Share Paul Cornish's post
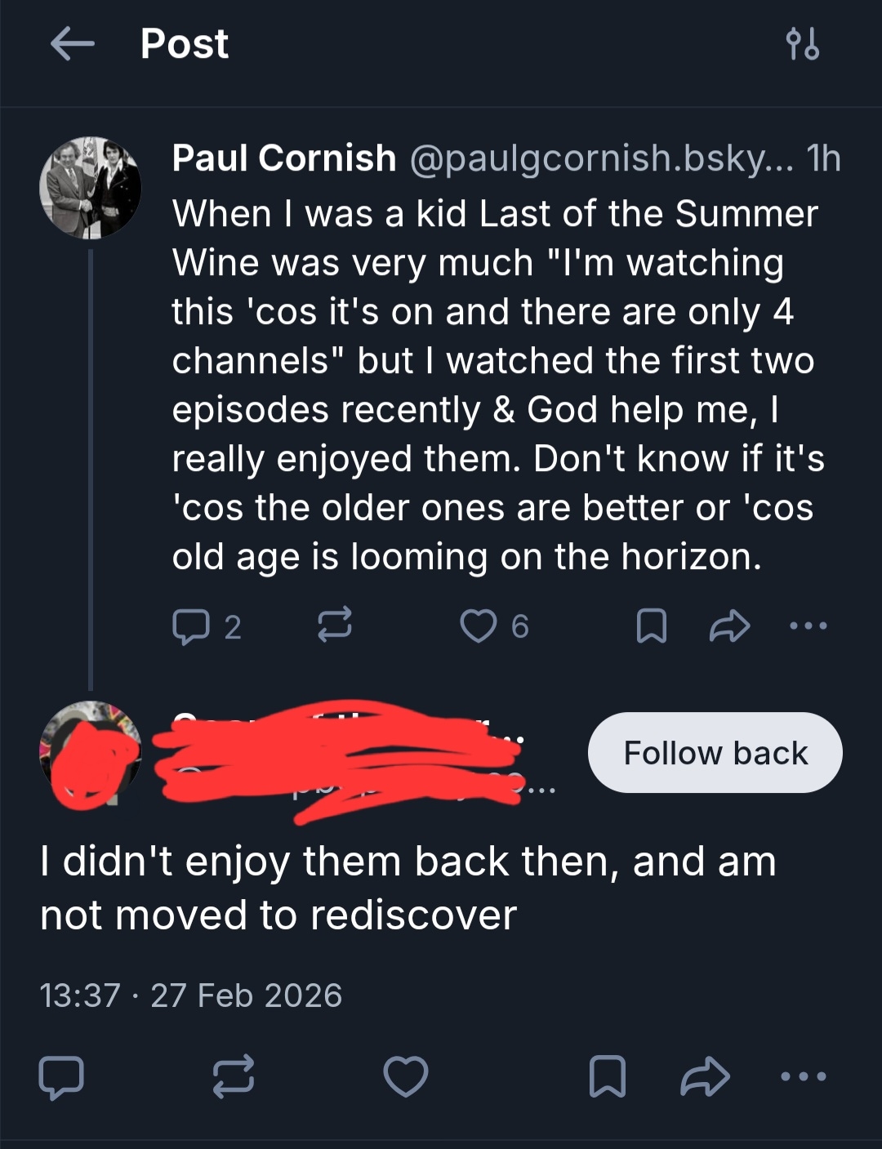The height and width of the screenshot is (1149, 882). click(x=729, y=626)
